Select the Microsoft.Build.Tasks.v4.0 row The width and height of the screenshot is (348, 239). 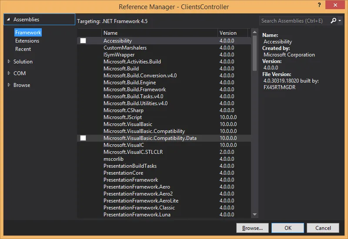[x=164, y=96]
